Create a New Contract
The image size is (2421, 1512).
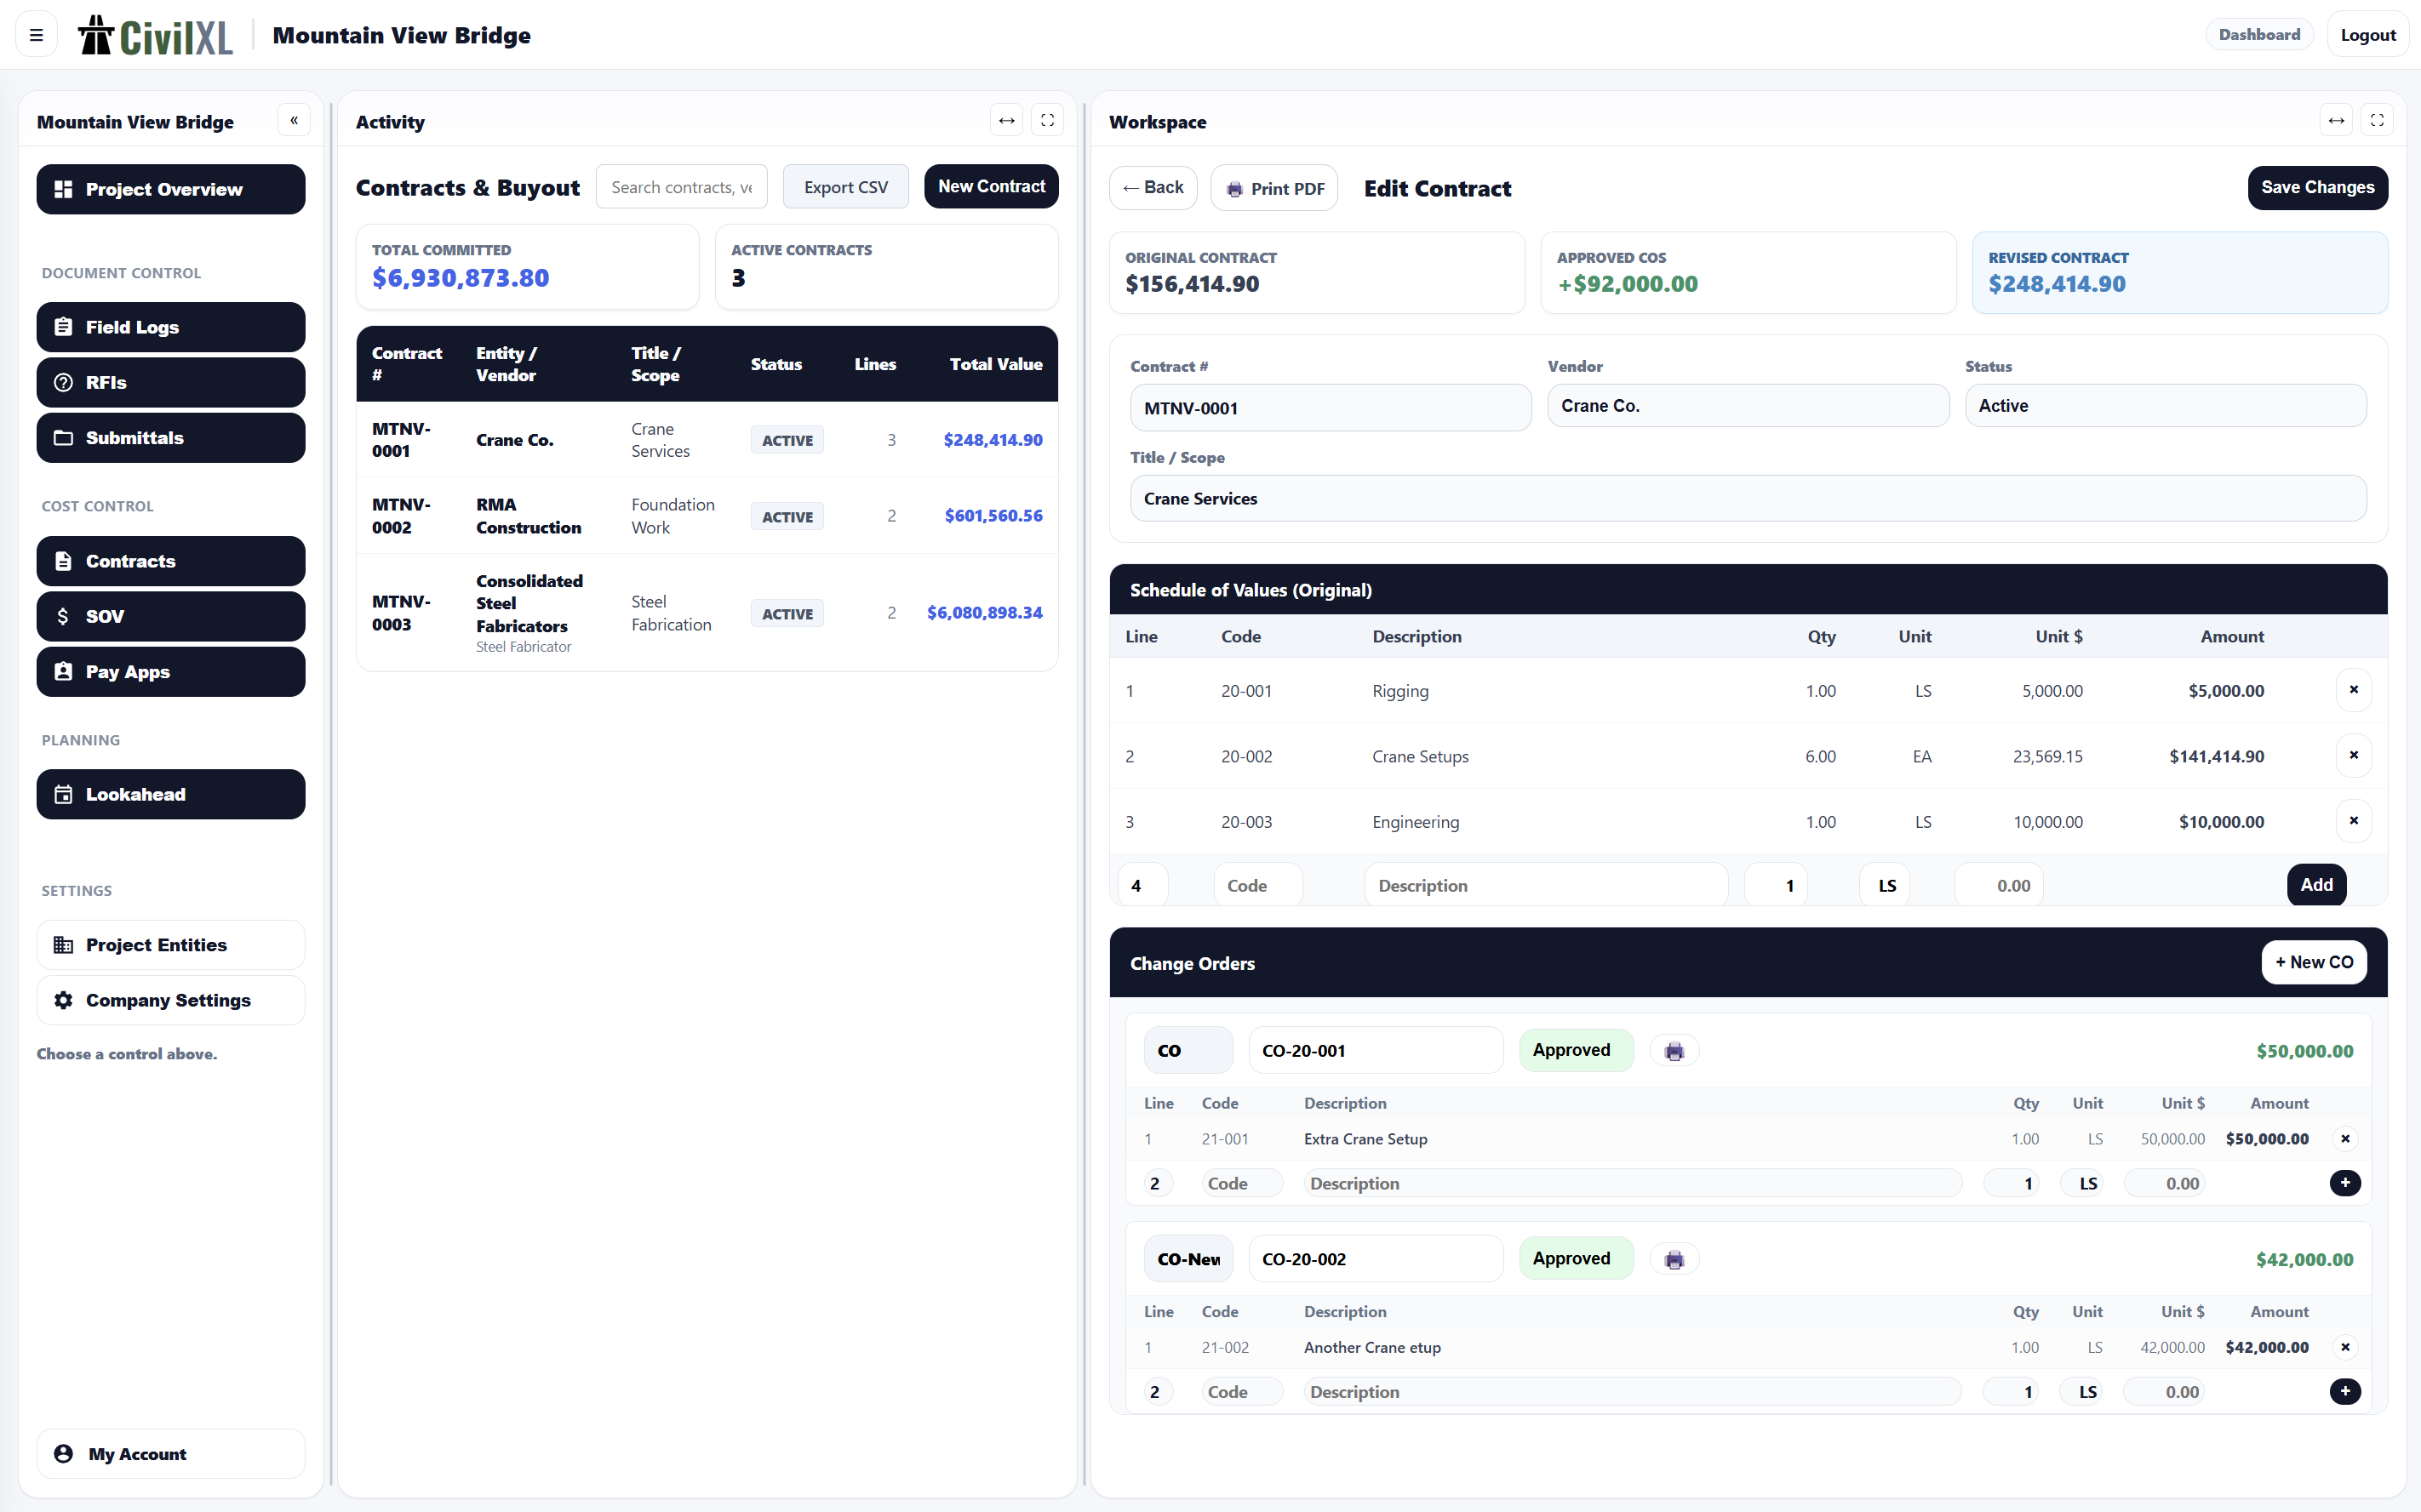tap(990, 186)
